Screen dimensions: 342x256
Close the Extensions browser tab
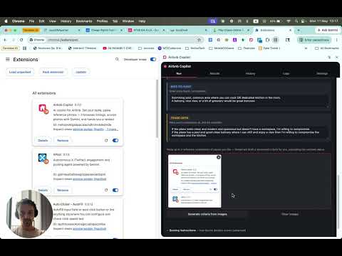pos(290,30)
